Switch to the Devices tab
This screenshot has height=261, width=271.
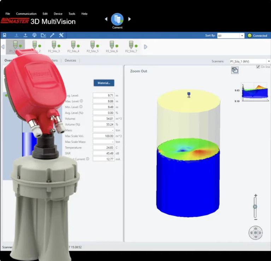click(70, 60)
